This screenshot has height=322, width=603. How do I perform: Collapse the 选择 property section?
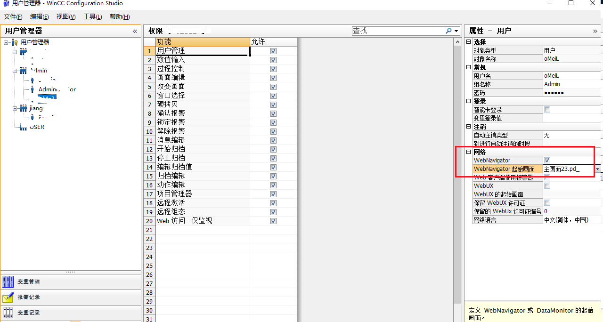468,42
